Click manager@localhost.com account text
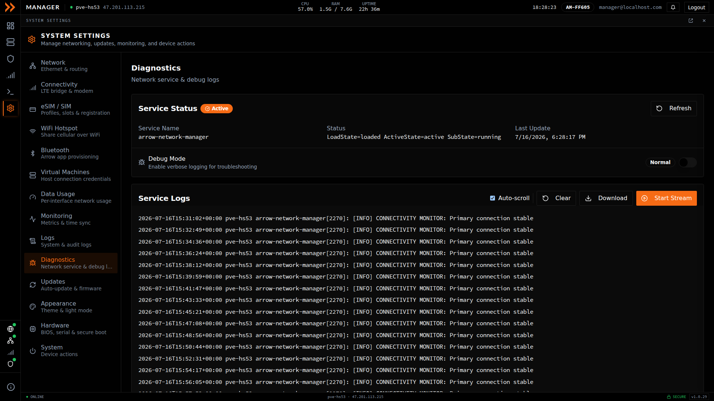 pos(630,7)
